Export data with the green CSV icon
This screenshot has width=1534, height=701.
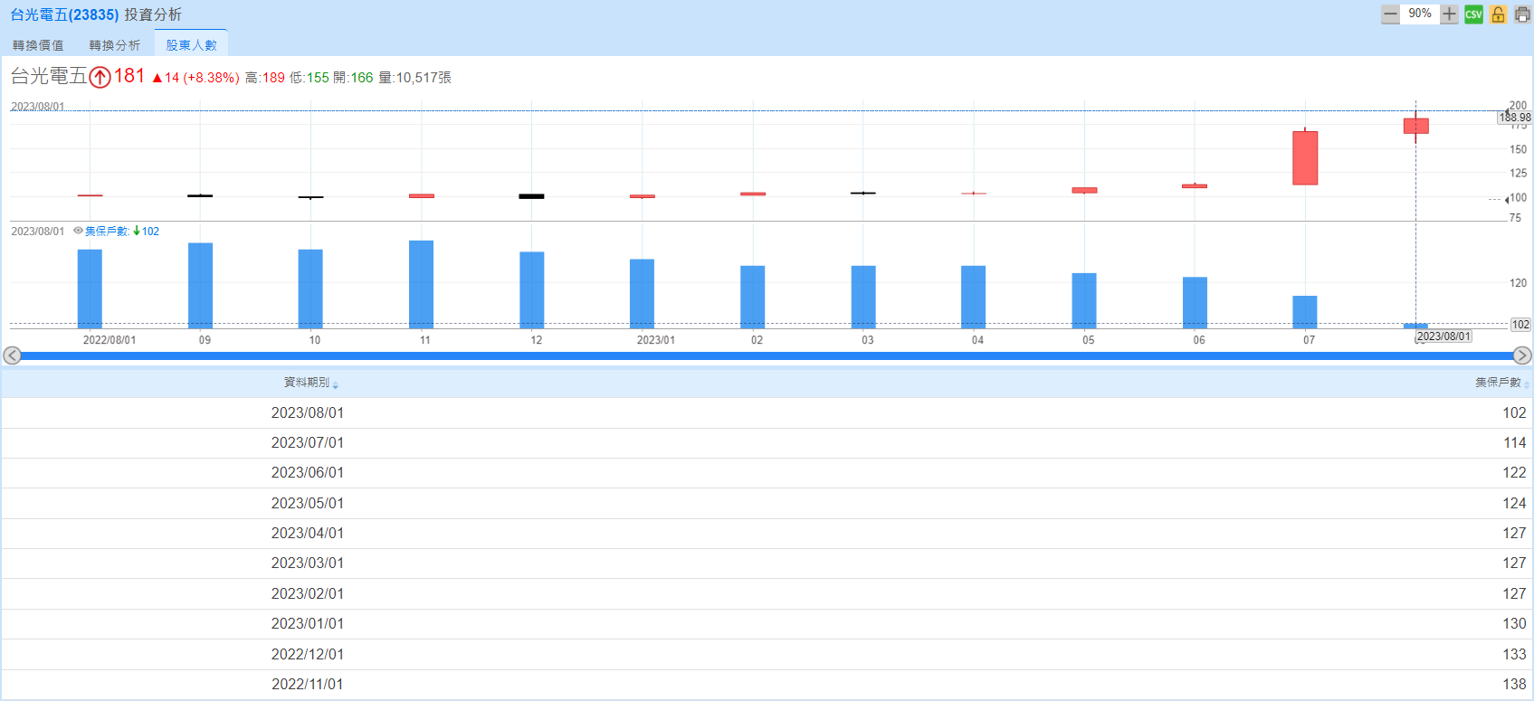coord(1473,14)
